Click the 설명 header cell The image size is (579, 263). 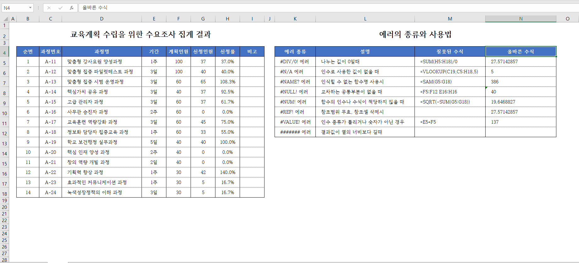point(365,52)
